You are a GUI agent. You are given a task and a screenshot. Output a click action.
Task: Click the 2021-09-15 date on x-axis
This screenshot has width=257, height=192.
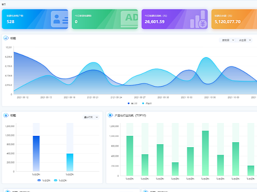(x=46, y=97)
